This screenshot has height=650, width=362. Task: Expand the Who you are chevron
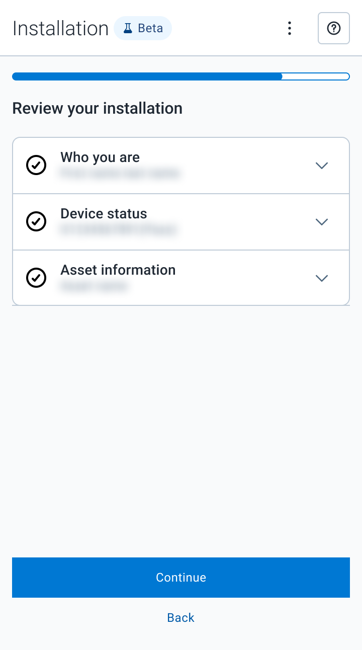pos(322,166)
